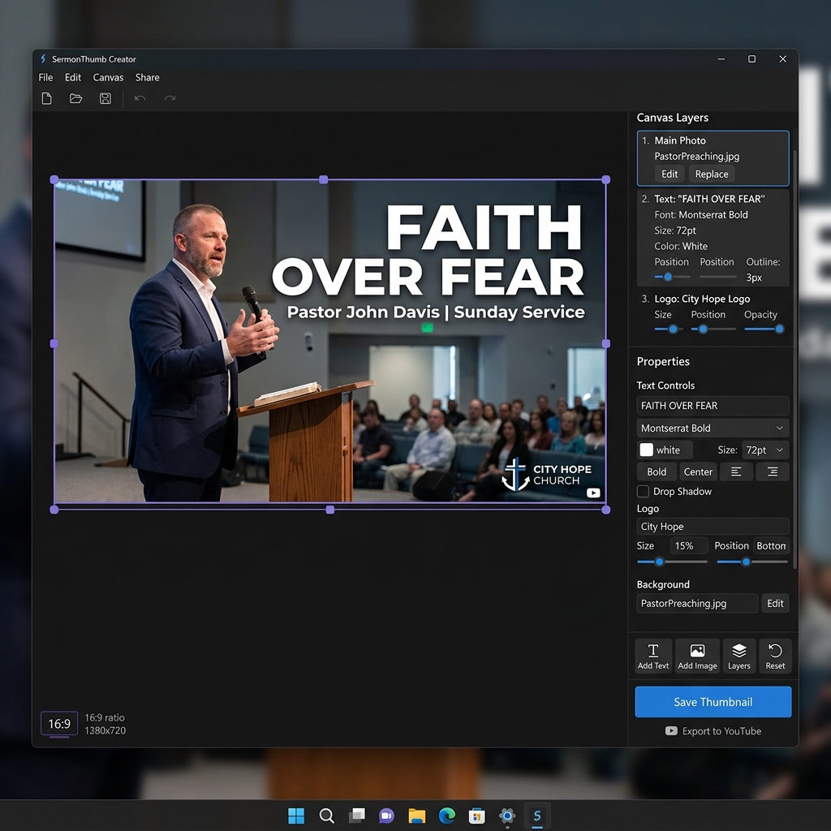Image resolution: width=831 pixels, height=831 pixels.
Task: Open the Share menu
Action: pyautogui.click(x=148, y=77)
